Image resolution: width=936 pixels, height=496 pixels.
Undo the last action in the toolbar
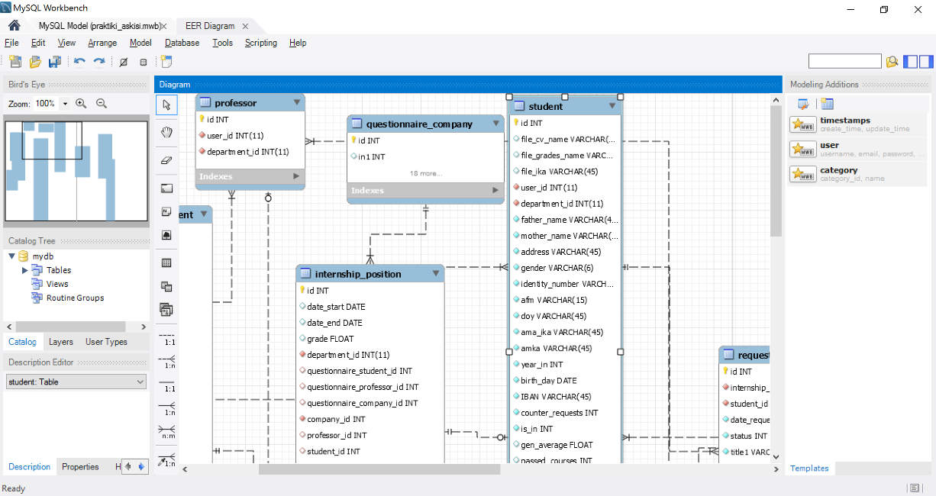click(79, 62)
